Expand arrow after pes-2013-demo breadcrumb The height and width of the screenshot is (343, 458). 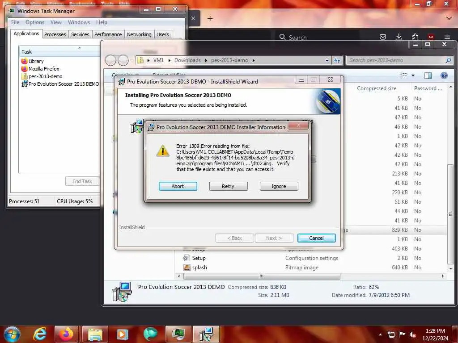tap(254, 60)
